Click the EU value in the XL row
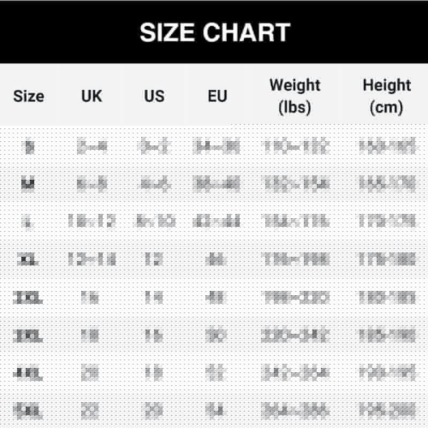The height and width of the screenshot is (428, 428). [x=217, y=260]
